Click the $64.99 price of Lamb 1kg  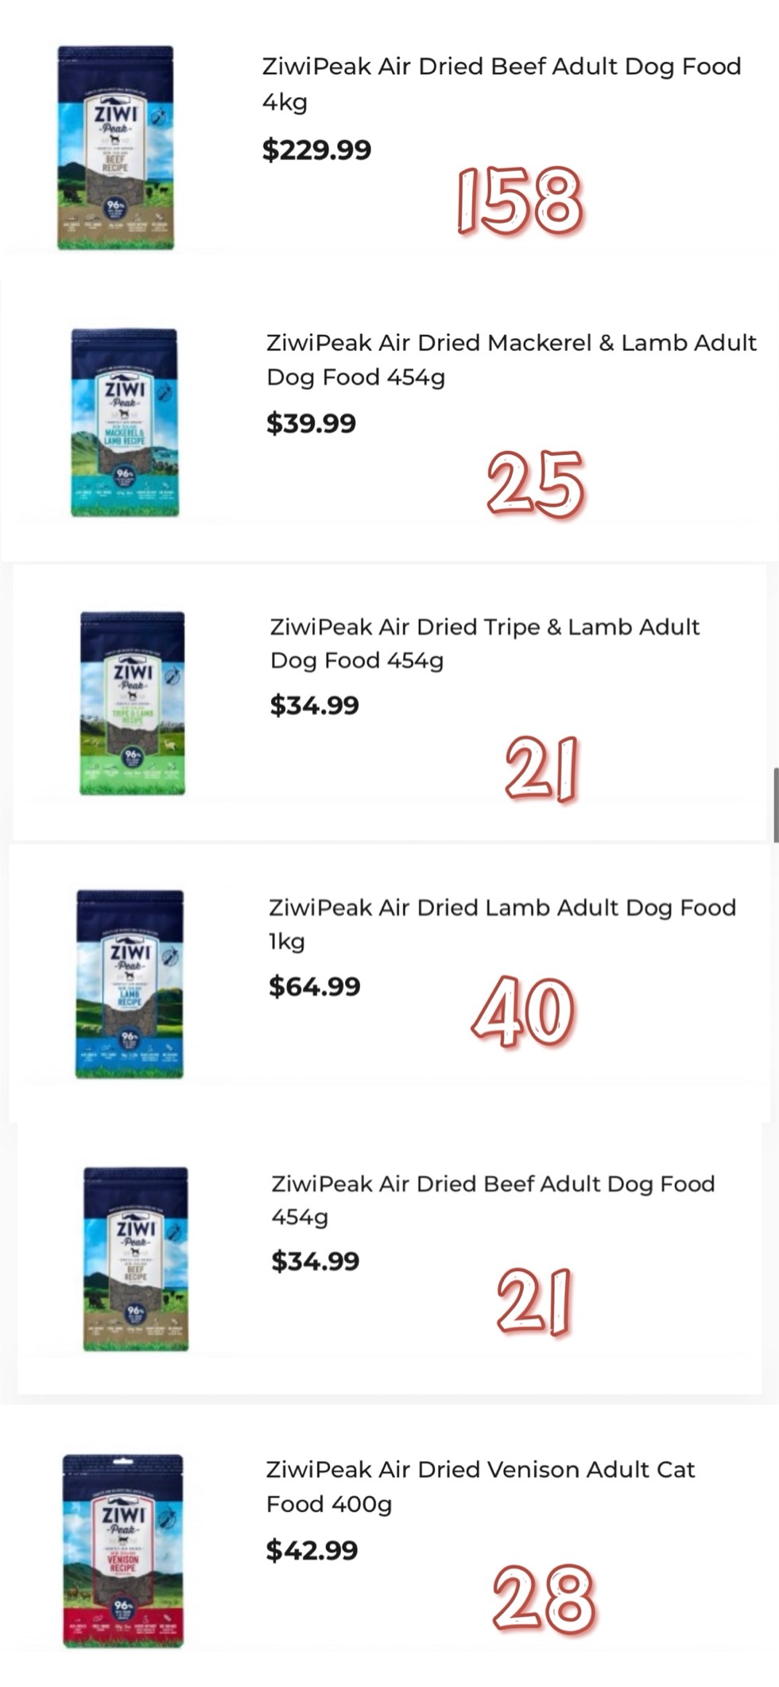314,986
